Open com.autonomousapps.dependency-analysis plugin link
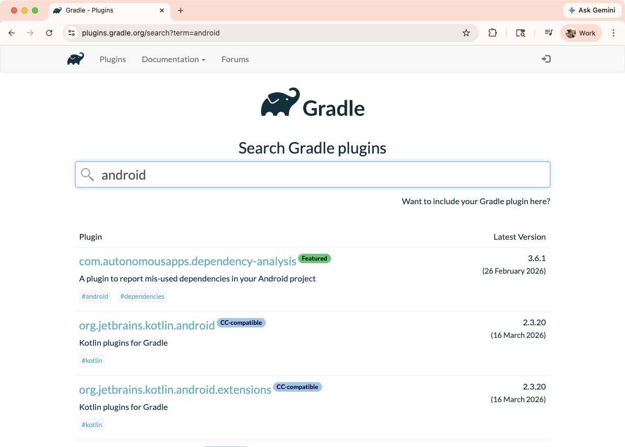Image resolution: width=625 pixels, height=447 pixels. (x=187, y=261)
